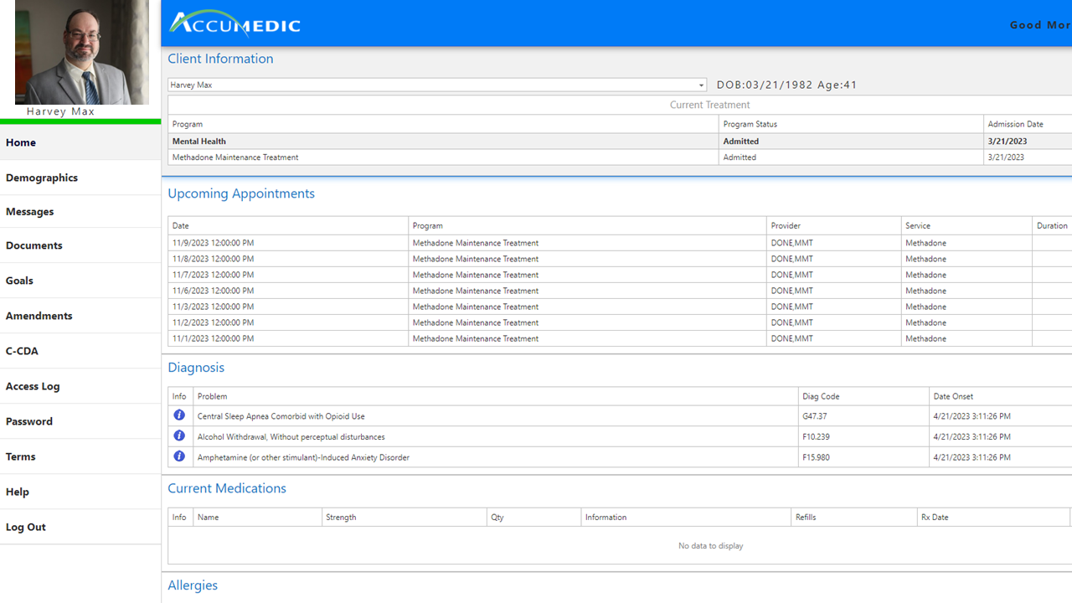Open the Goals page

point(18,281)
